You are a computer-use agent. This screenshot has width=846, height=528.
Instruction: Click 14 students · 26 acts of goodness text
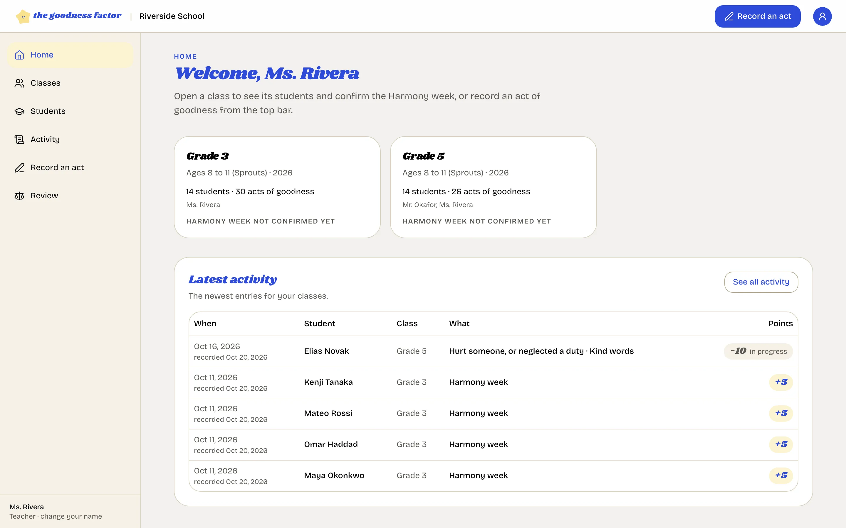[x=466, y=191]
